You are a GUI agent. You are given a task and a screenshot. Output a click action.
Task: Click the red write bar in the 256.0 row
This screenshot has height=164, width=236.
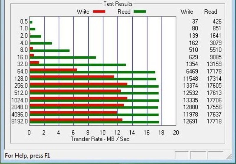point(78,84)
